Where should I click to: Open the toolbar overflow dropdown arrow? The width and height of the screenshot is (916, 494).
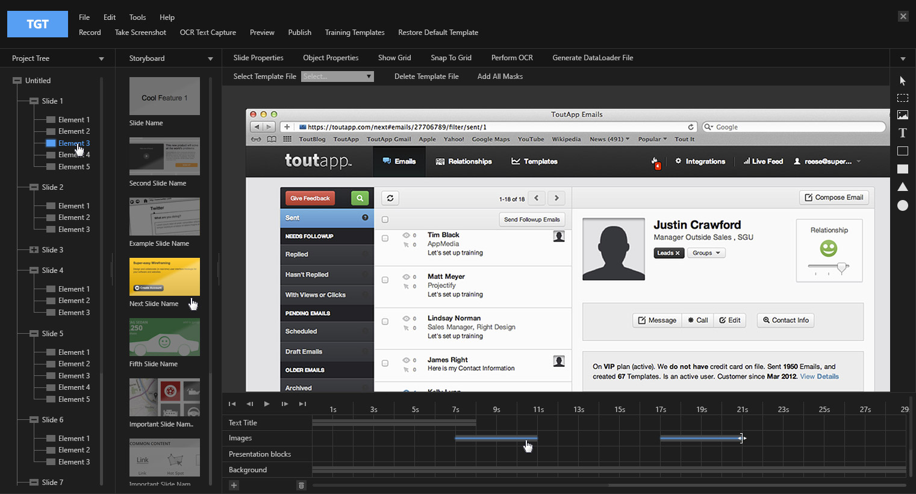click(x=903, y=59)
